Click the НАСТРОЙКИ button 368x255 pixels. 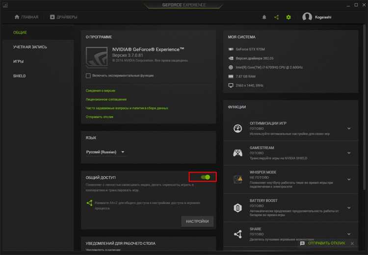(x=197, y=221)
